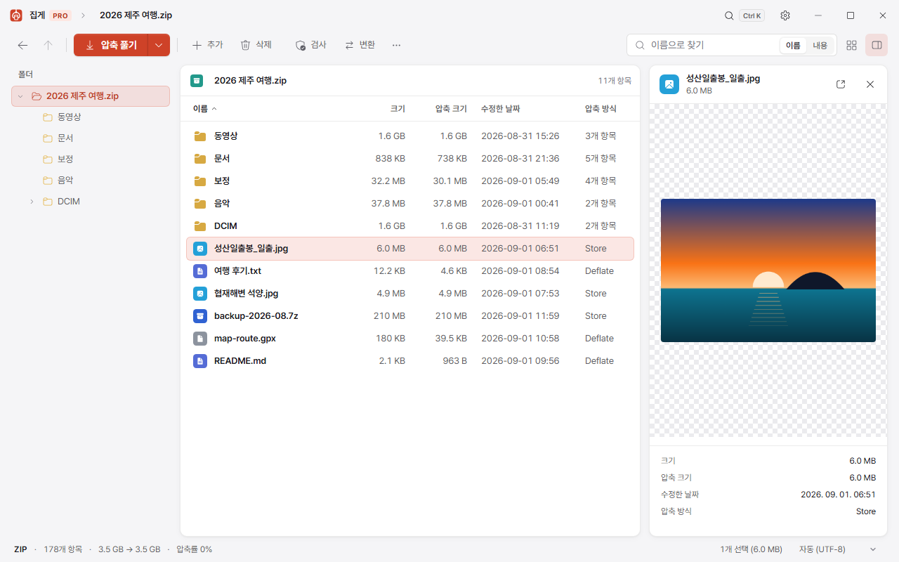Click the 2026 제주 여행.zip breadcrumb
Screen dimensions: 899x562
pos(136,15)
